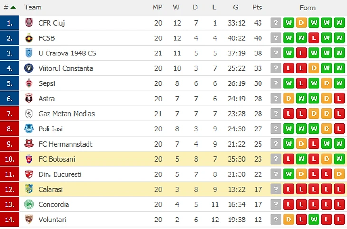
Task: Click the U Craiova 1948 CS crest
Action: pyautogui.click(x=29, y=53)
